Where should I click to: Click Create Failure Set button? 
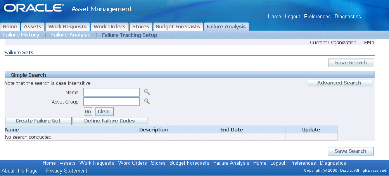pyautogui.click(x=38, y=121)
